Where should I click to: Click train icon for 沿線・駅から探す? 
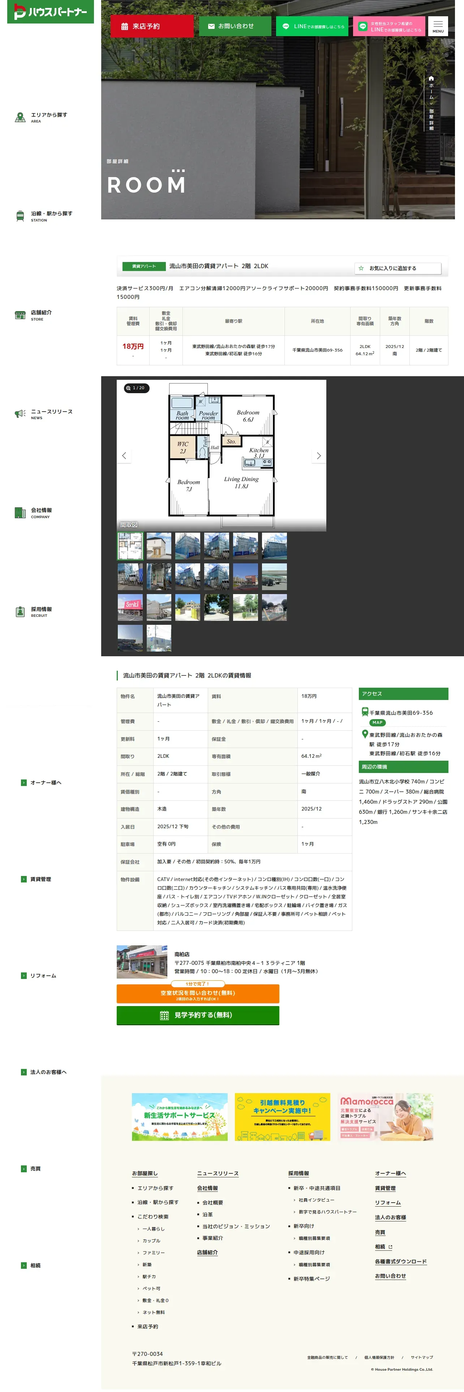(x=20, y=216)
